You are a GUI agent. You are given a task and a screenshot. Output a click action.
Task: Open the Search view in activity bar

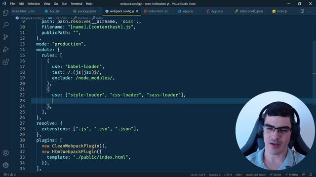(x=5, y=25)
